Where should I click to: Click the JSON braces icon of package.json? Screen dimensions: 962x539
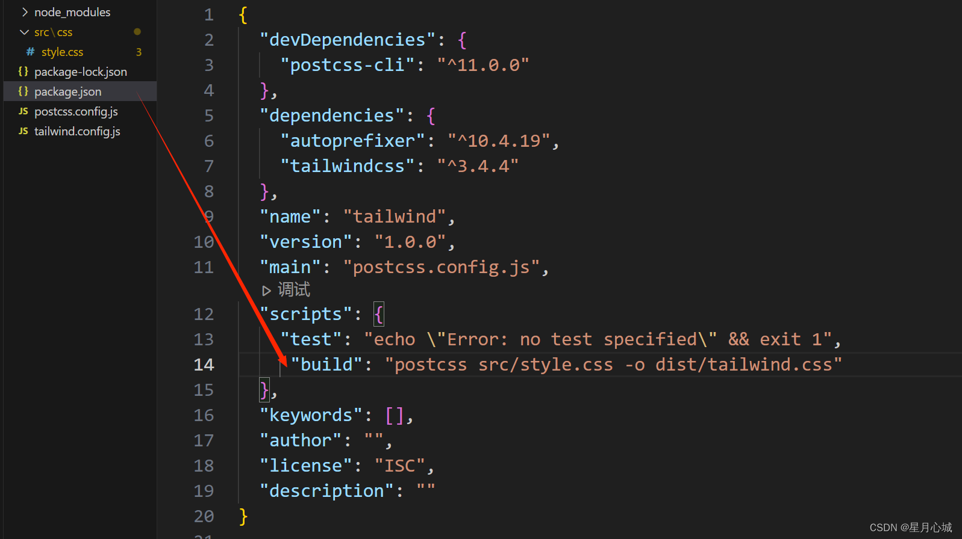click(x=23, y=91)
